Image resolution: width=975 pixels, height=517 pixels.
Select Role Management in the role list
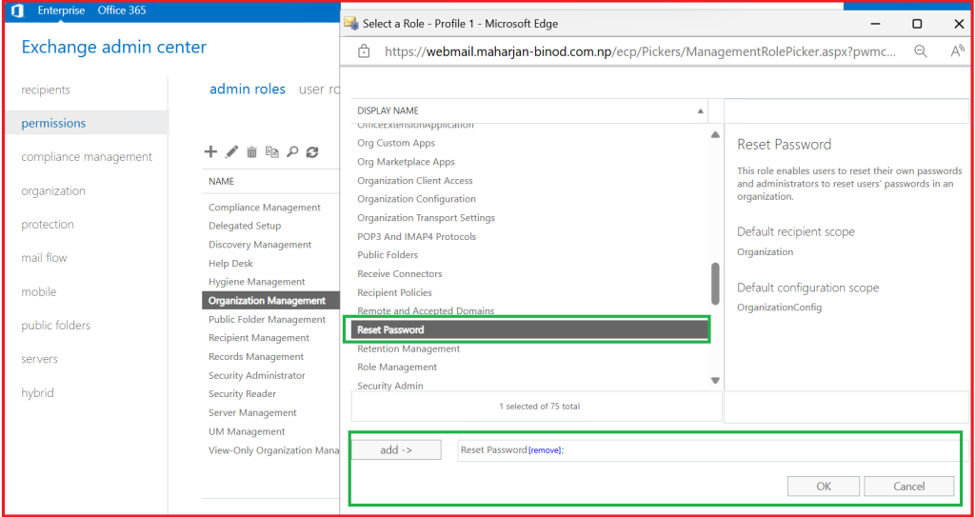click(x=397, y=367)
